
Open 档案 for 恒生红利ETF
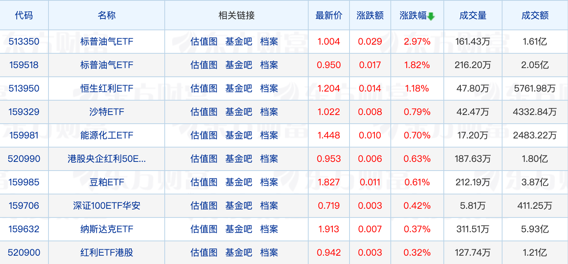coord(269,89)
